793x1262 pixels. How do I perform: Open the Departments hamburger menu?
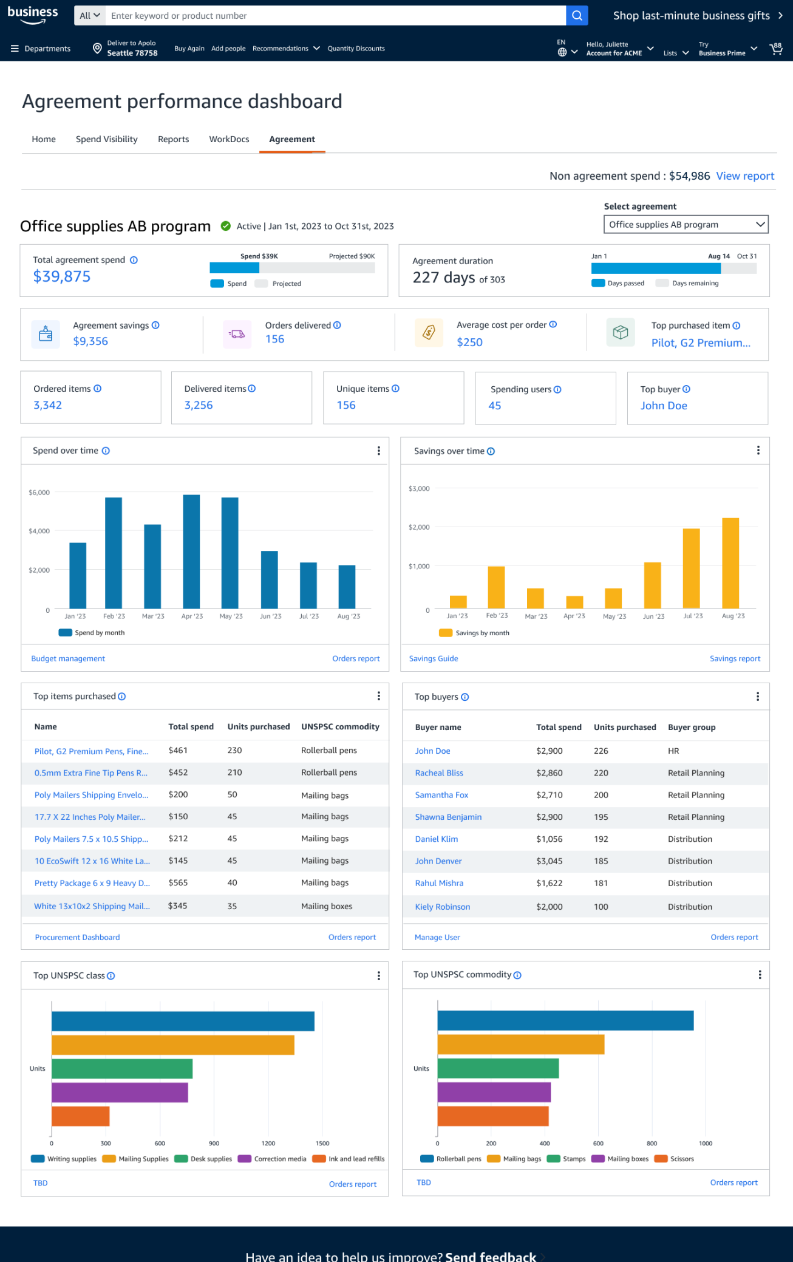tap(15, 49)
